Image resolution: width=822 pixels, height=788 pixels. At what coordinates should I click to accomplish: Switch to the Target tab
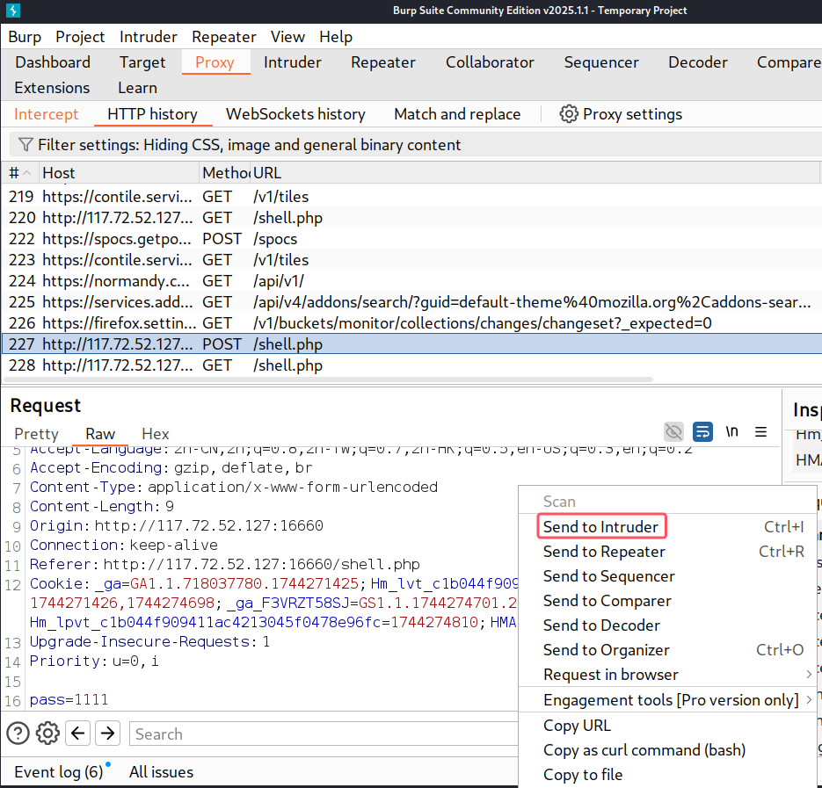point(142,61)
